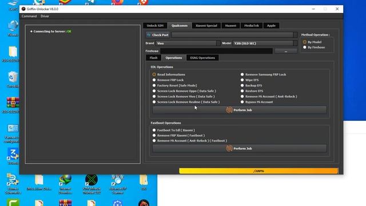Launch XTM Mirage Thunder desktop shortcut
The image size is (366, 206).
(x=91, y=184)
